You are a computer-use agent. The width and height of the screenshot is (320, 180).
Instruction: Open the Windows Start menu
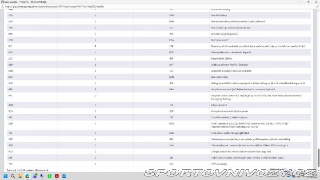(x=5, y=176)
